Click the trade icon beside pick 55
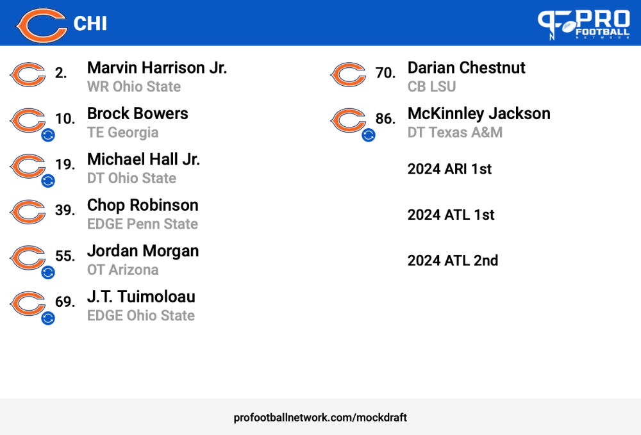641x435 pixels. tap(48, 272)
